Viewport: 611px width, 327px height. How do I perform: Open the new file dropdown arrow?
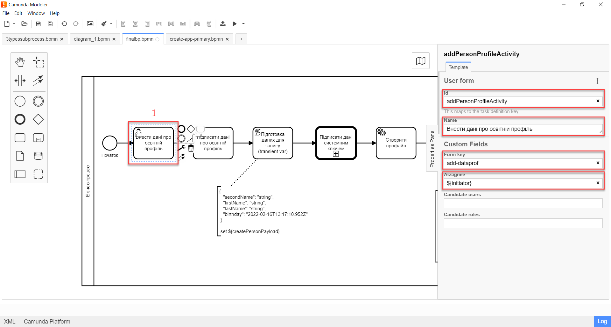point(14,24)
